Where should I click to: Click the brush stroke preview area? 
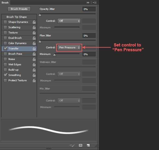pyautogui.click(x=49, y=130)
